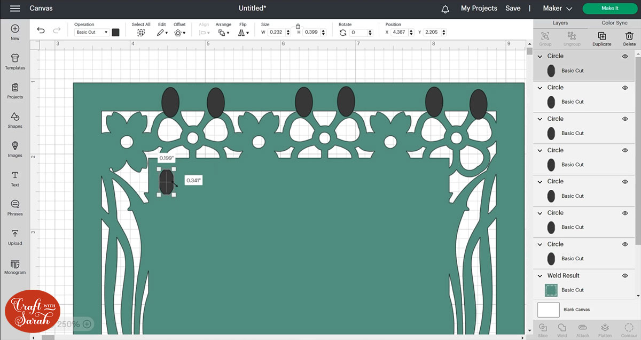Open the Templates panel

click(x=15, y=61)
